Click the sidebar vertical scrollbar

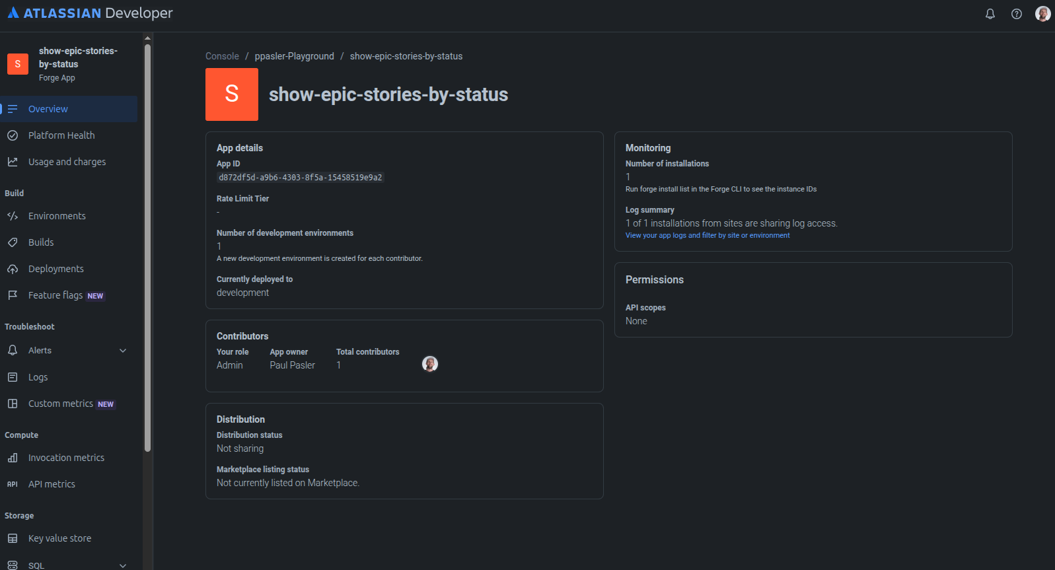click(x=147, y=248)
